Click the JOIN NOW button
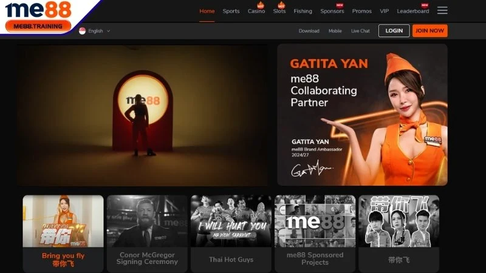The width and height of the screenshot is (486, 273). click(x=430, y=30)
